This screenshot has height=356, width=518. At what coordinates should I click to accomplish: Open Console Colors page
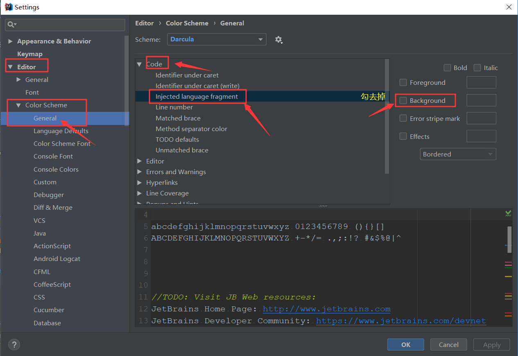pyautogui.click(x=56, y=170)
